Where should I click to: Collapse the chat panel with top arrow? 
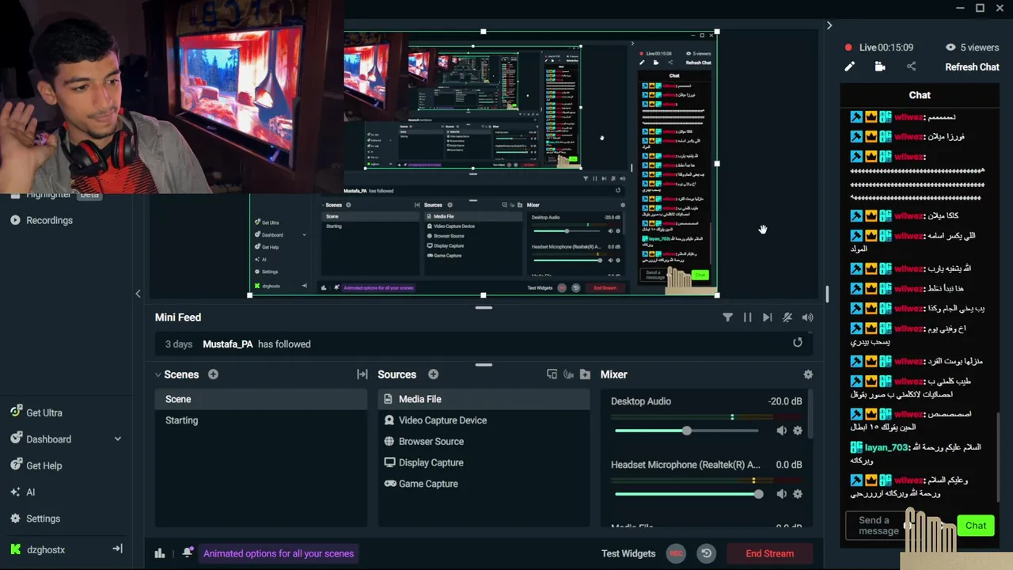829,25
